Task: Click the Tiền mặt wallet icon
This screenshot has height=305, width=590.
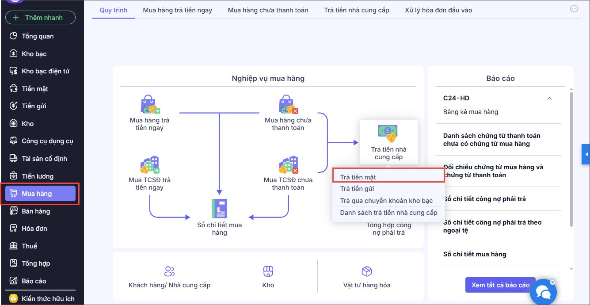Action: pos(13,89)
